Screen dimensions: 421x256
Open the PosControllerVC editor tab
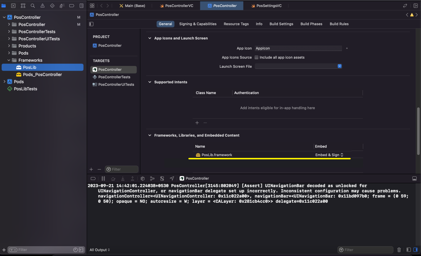click(176, 6)
